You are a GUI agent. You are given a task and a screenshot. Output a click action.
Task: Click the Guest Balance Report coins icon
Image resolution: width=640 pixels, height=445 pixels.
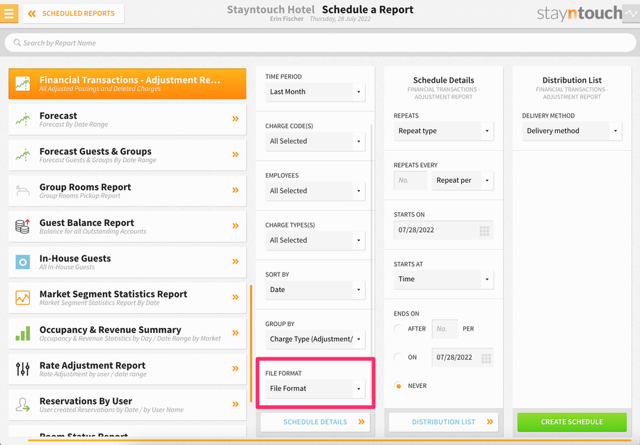(x=23, y=226)
